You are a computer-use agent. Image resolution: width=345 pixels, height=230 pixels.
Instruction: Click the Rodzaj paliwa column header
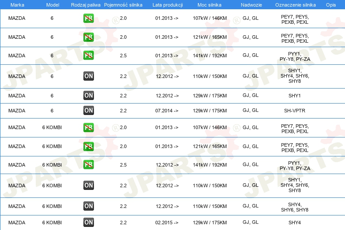pyautogui.click(x=86, y=5)
